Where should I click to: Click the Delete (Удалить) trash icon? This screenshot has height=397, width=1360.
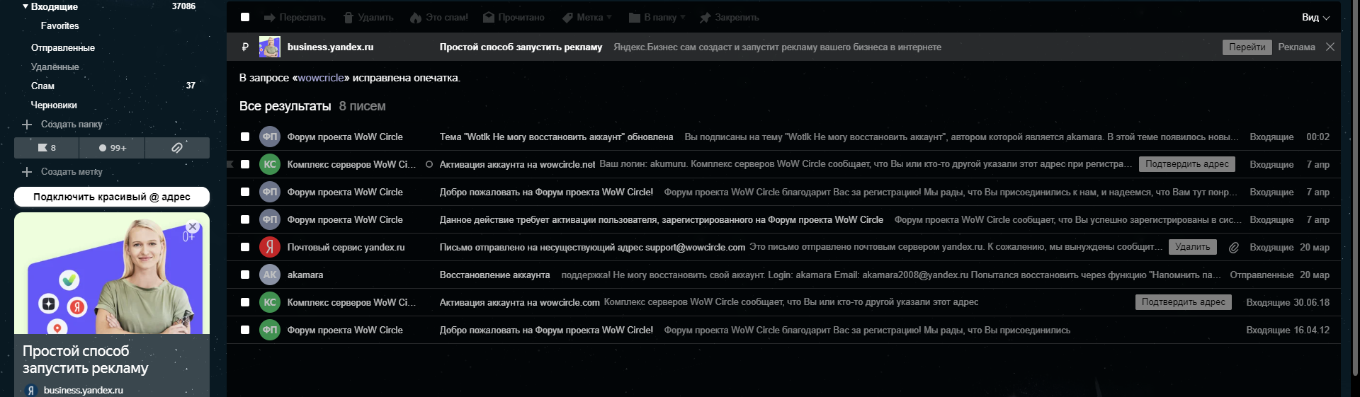point(348,18)
